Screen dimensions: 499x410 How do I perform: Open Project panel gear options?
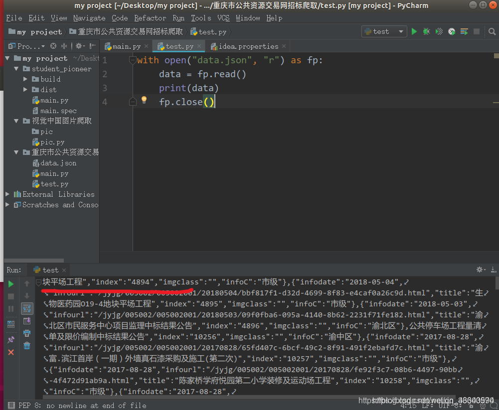[80, 46]
